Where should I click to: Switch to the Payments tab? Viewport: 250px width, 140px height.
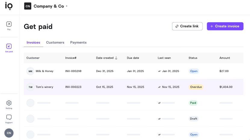(x=78, y=42)
